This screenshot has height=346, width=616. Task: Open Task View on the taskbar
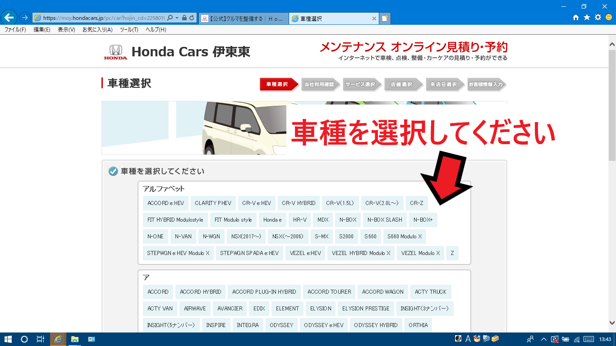(x=40, y=339)
